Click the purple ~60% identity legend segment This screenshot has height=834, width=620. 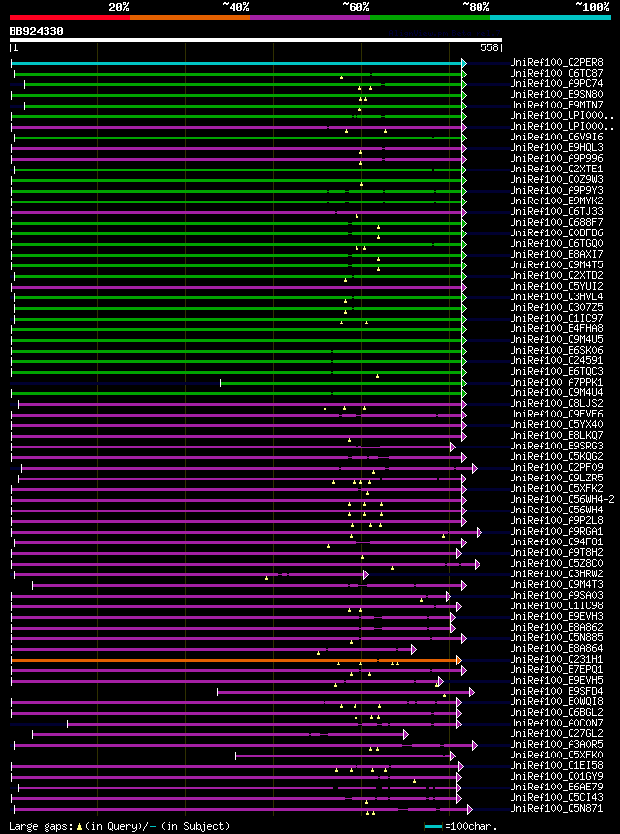click(x=310, y=17)
